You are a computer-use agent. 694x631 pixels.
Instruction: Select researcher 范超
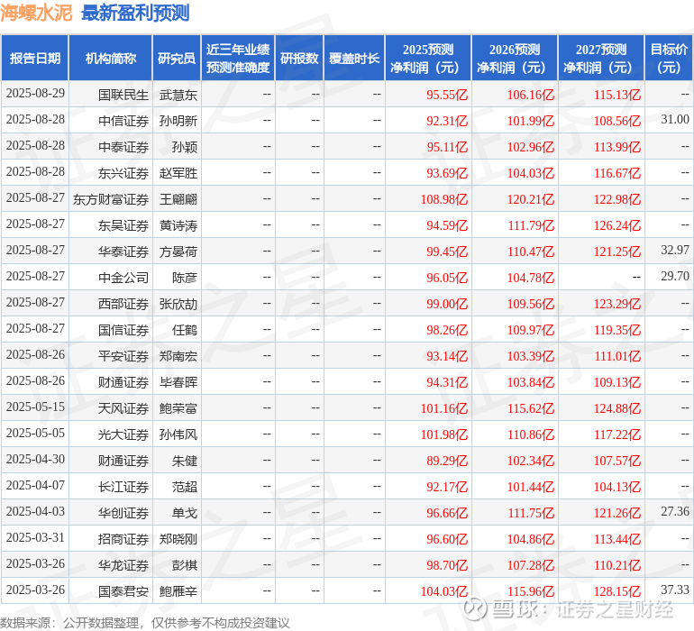point(185,487)
